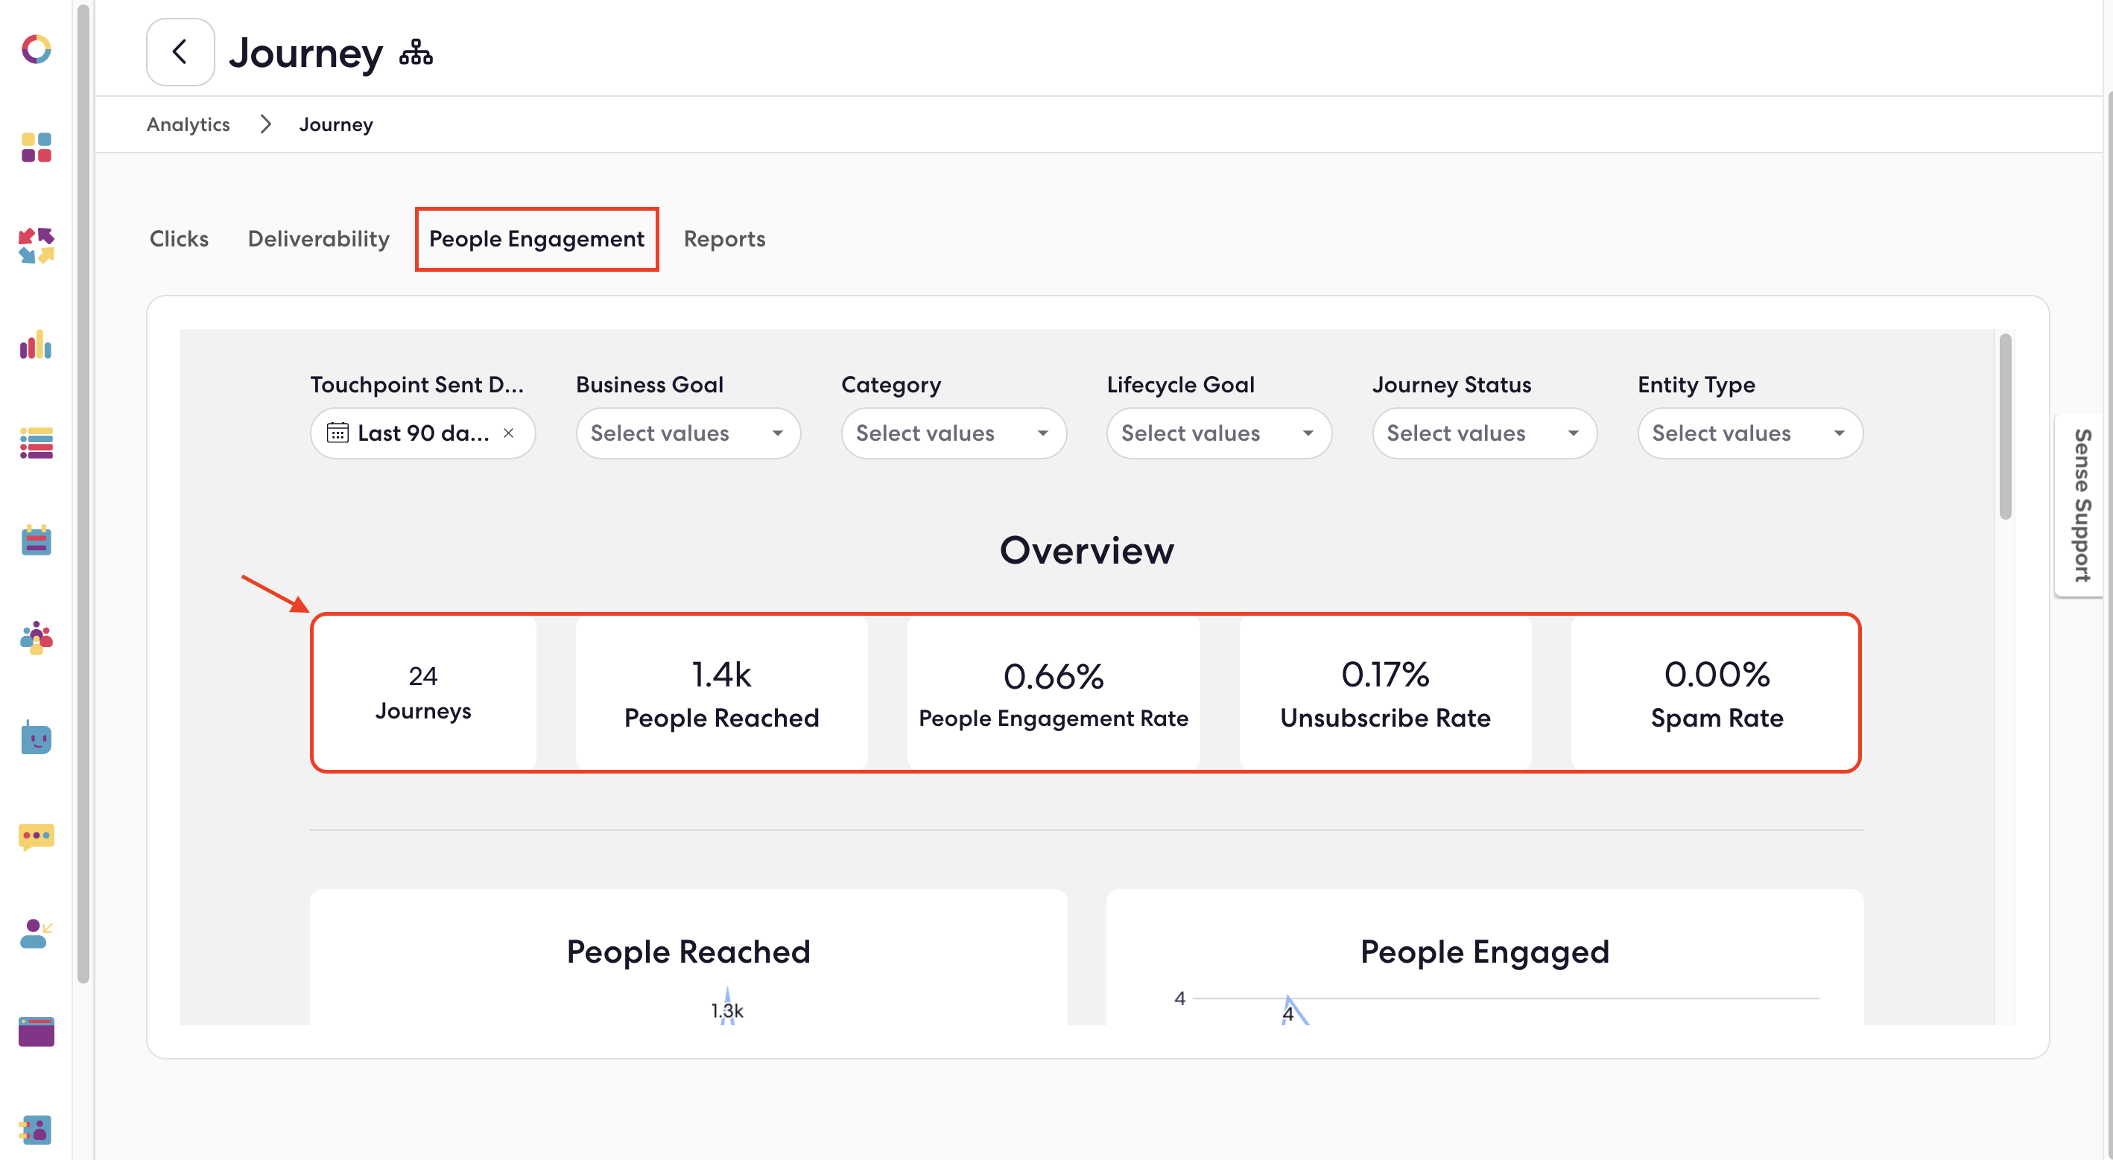Expand the Lifecycle Goal dropdown
Screen dimensions: 2113x1160
point(1219,433)
